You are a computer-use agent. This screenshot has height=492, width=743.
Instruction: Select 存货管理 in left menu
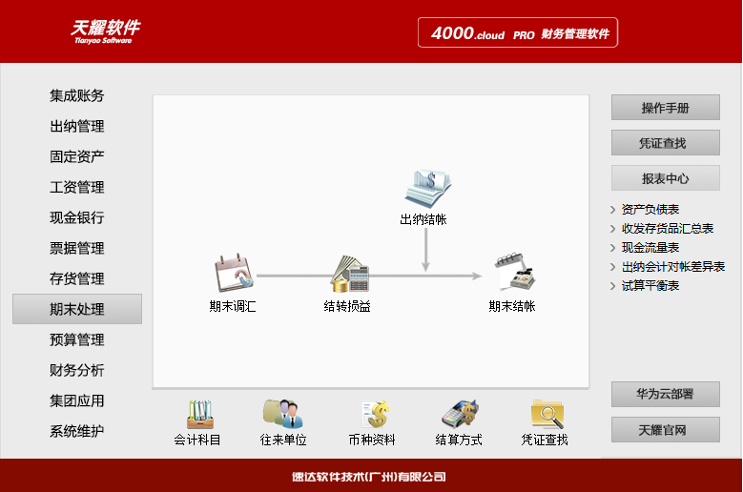coord(76,278)
